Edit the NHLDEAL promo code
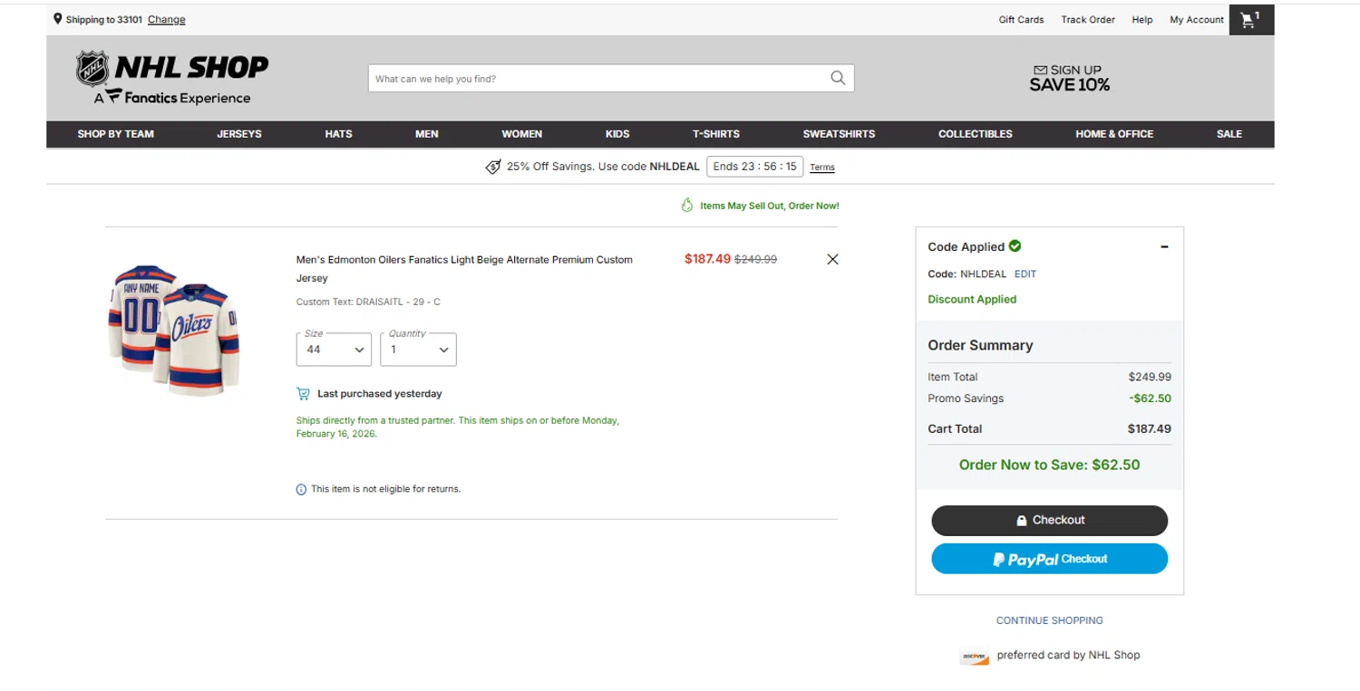The height and width of the screenshot is (691, 1360). pyautogui.click(x=1025, y=274)
